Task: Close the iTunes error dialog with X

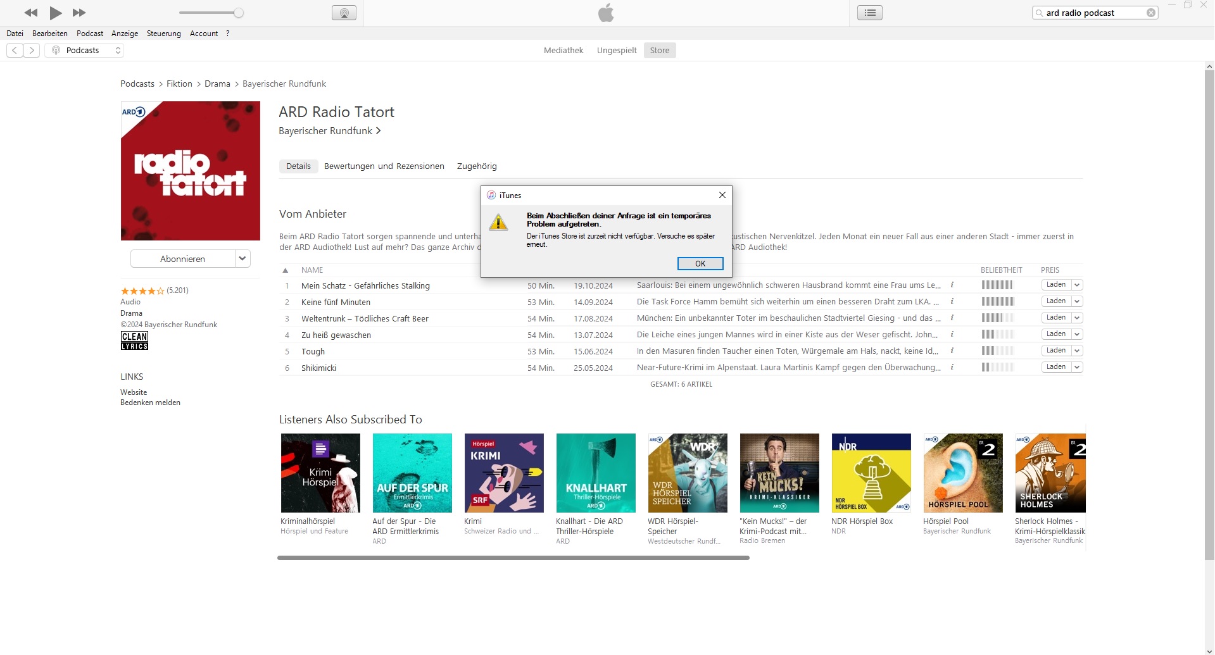Action: (722, 195)
